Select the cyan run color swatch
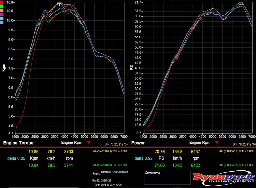 (x=2, y=18)
